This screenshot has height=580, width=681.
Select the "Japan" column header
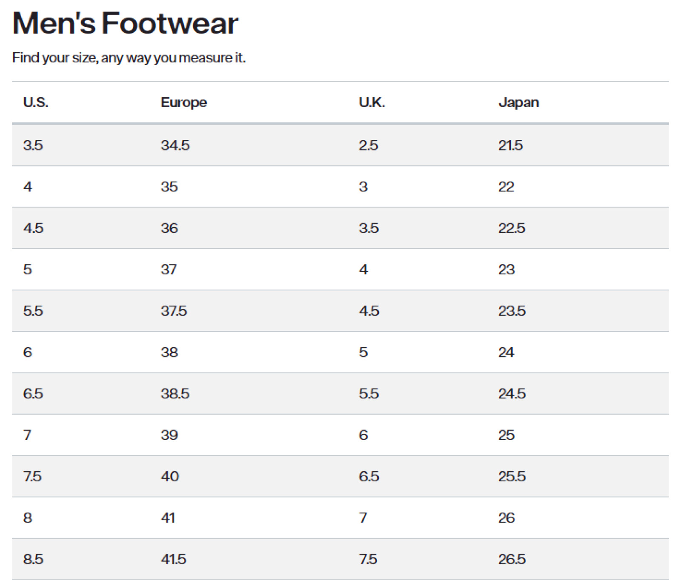click(x=518, y=102)
